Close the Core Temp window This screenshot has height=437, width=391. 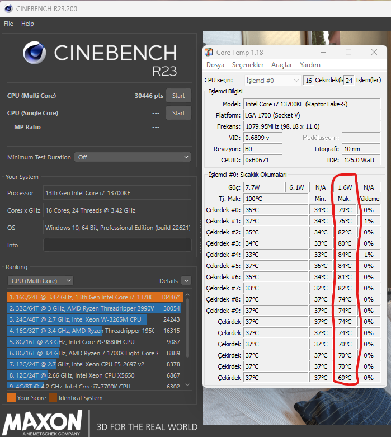374,52
